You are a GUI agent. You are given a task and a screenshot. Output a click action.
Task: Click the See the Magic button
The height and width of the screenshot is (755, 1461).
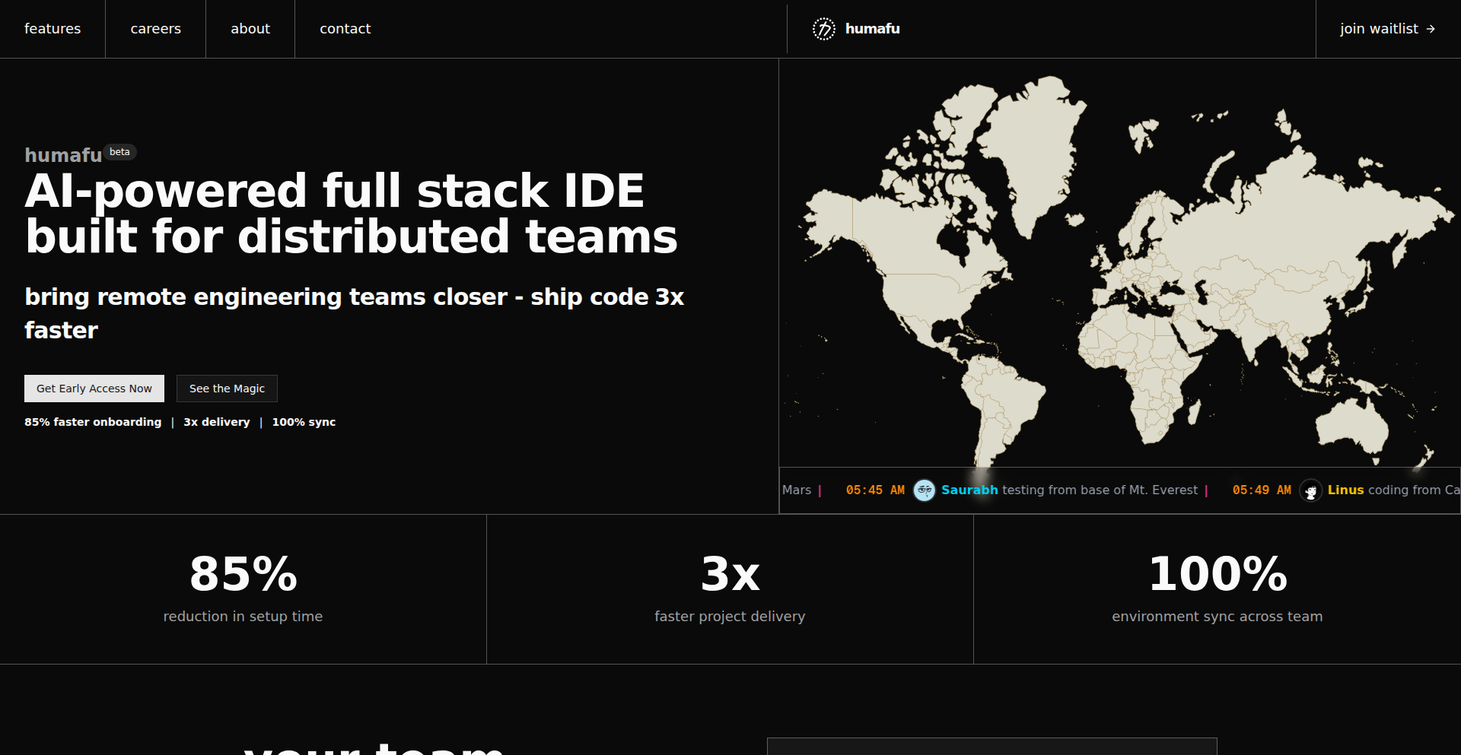click(x=227, y=389)
